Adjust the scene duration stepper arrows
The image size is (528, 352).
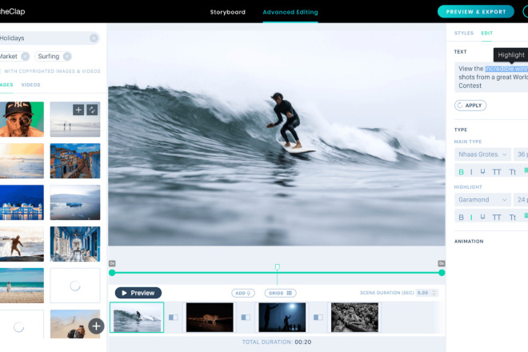(434, 293)
